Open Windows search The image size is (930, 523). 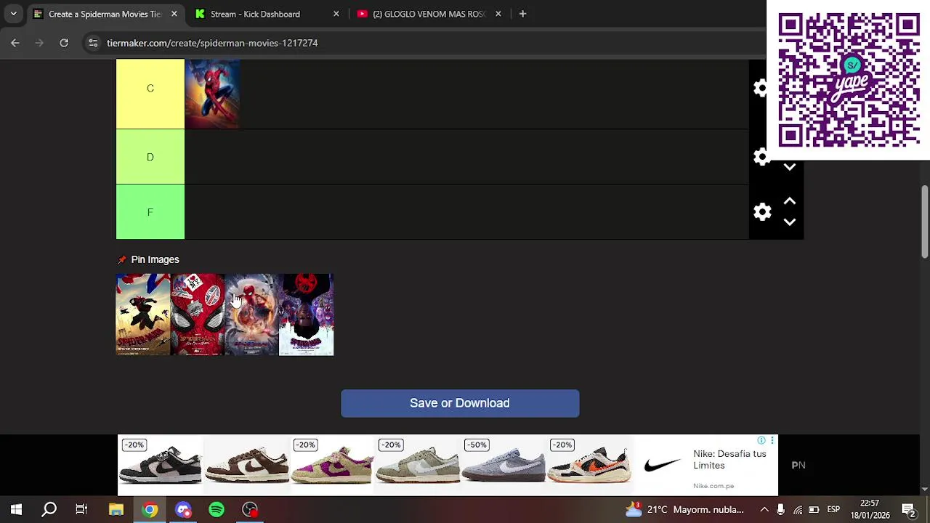(49, 509)
